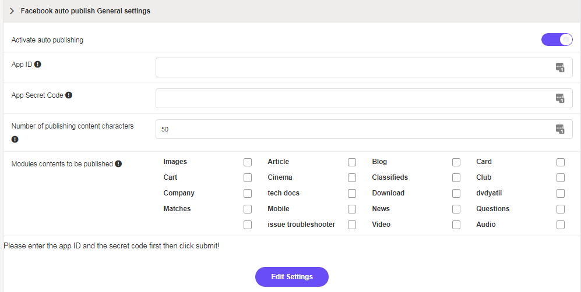The height and width of the screenshot is (292, 581).
Task: Click autofill icon in characters number field
Action: [559, 129]
